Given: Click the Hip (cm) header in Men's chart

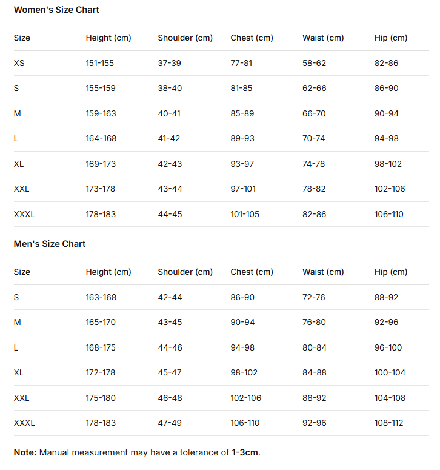Looking at the screenshot, I should [x=391, y=272].
